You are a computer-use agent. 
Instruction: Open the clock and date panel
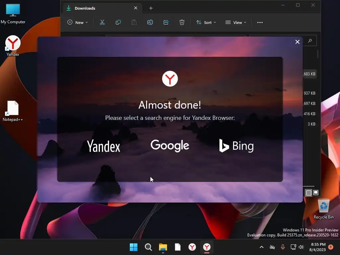pyautogui.click(x=317, y=247)
